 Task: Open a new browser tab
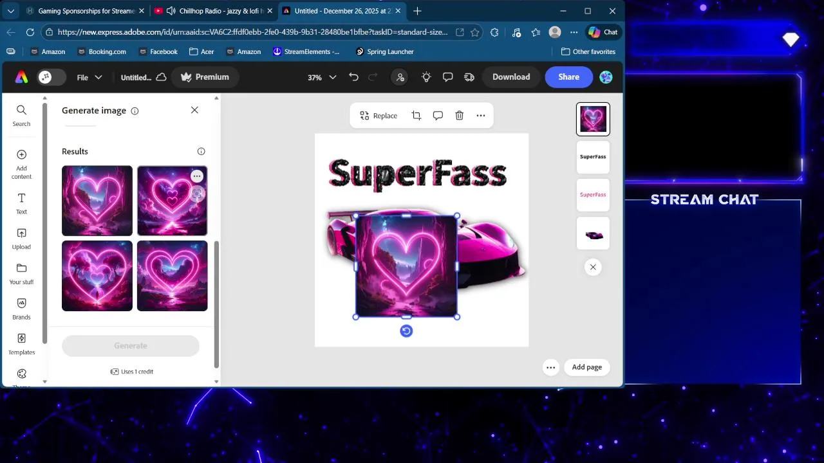point(417,11)
